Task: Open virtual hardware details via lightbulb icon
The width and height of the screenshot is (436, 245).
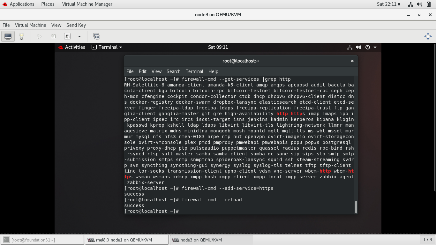Action: pyautogui.click(x=21, y=36)
